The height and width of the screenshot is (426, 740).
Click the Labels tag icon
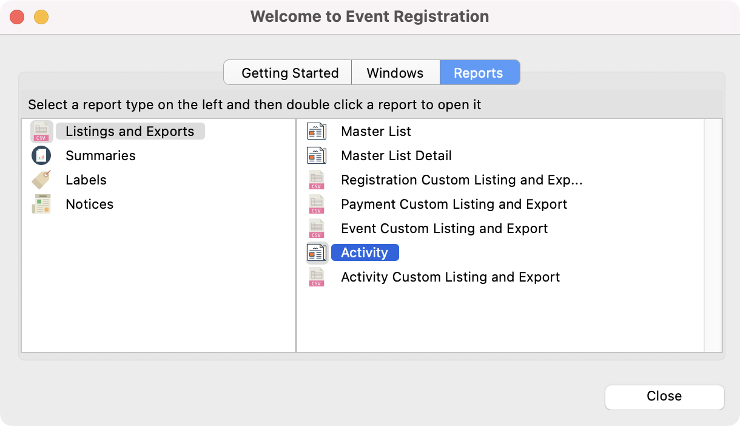click(x=41, y=180)
